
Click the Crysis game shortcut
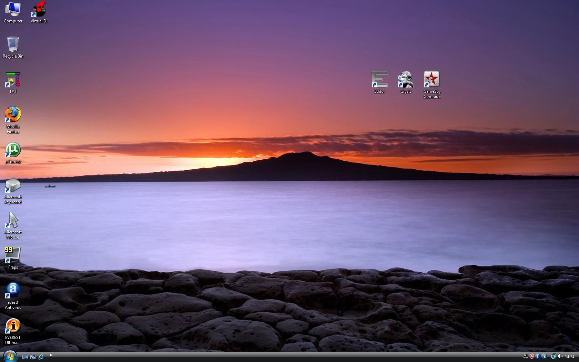click(406, 82)
